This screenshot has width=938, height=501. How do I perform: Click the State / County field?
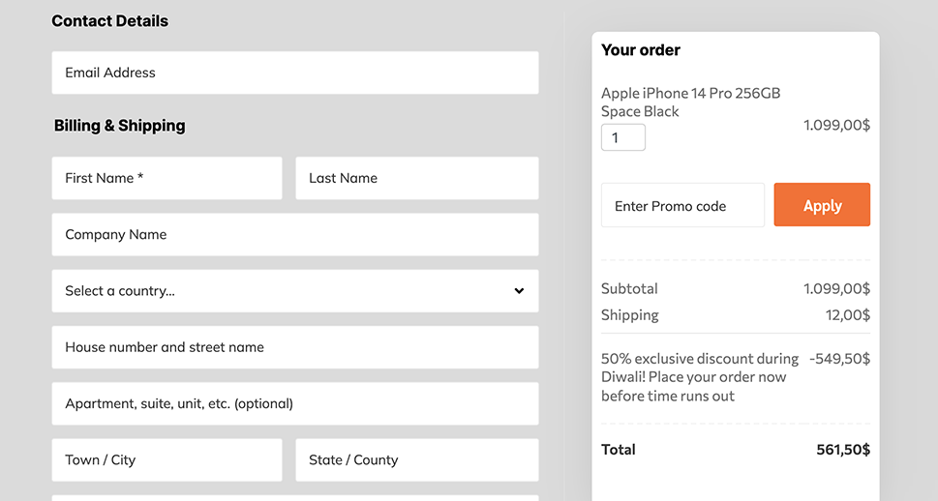coord(416,459)
